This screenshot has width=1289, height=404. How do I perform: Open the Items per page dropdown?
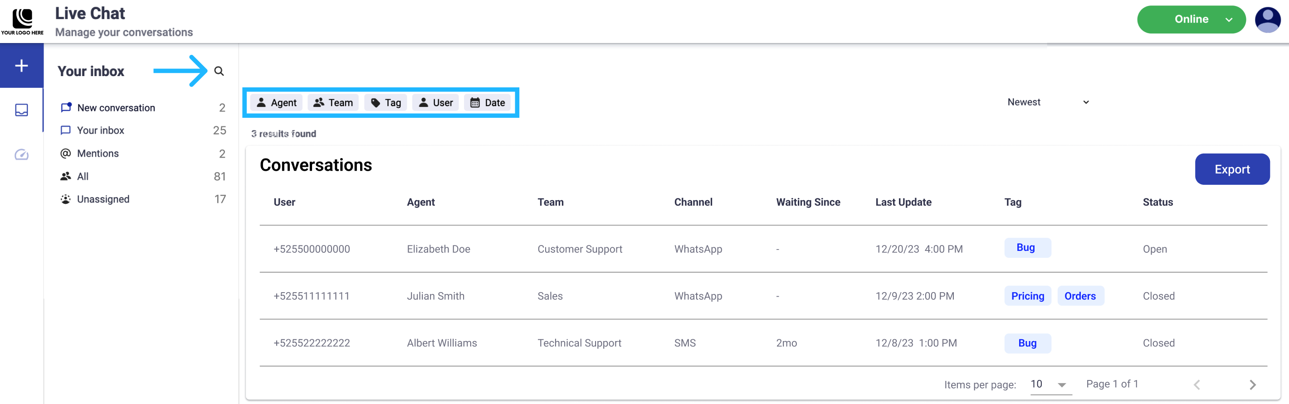[1050, 385]
